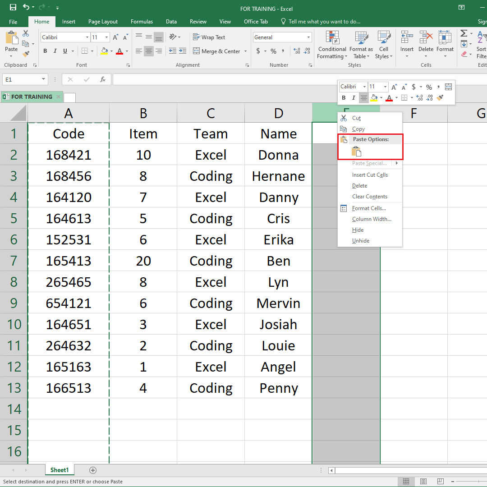Select Clear Contents in the context menu

pos(369,196)
